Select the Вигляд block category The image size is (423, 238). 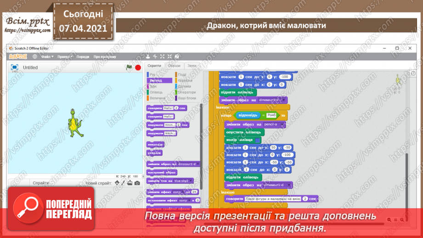tap(159, 80)
